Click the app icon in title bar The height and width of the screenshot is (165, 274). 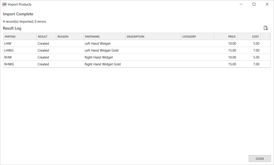[4, 4]
